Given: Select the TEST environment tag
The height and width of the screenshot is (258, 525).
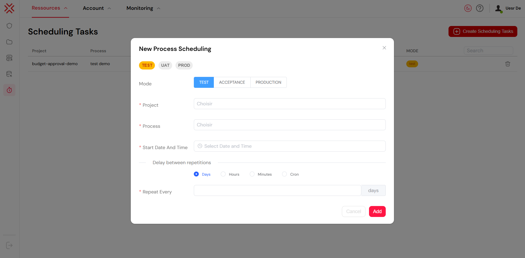Looking at the screenshot, I should click(147, 65).
